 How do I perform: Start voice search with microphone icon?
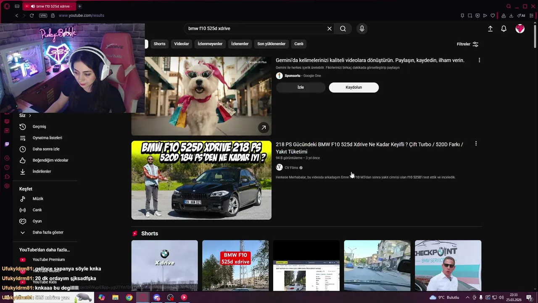pos(362,29)
